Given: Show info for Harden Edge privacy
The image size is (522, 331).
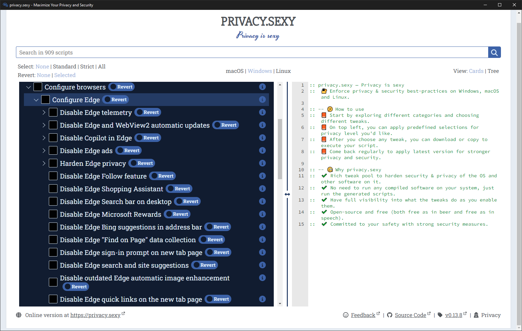Looking at the screenshot, I should click(262, 163).
